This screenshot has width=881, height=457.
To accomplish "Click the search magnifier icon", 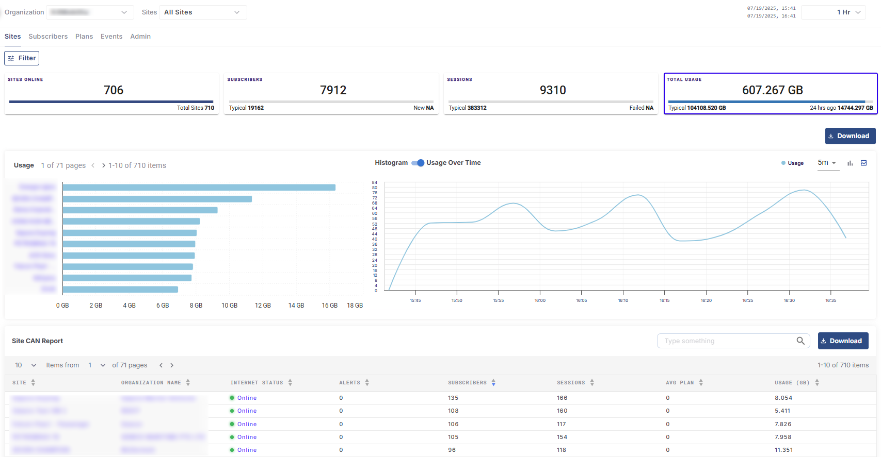I will (800, 341).
